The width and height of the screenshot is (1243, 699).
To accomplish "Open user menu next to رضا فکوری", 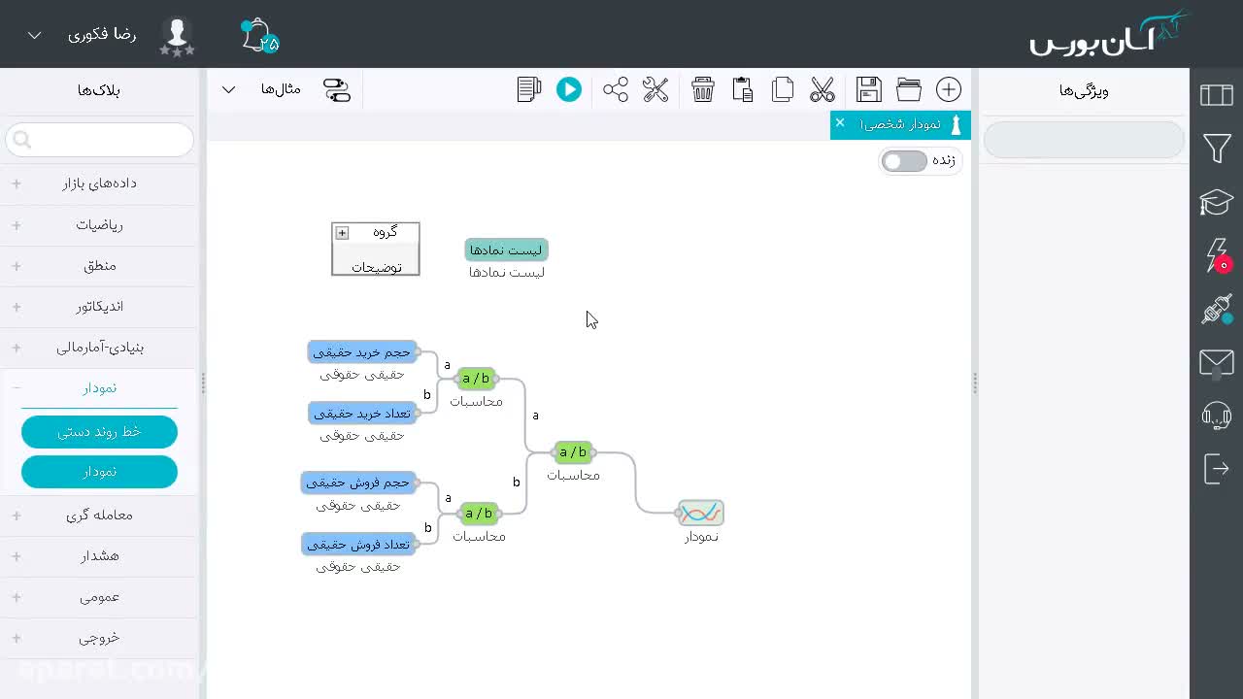I will click(35, 35).
